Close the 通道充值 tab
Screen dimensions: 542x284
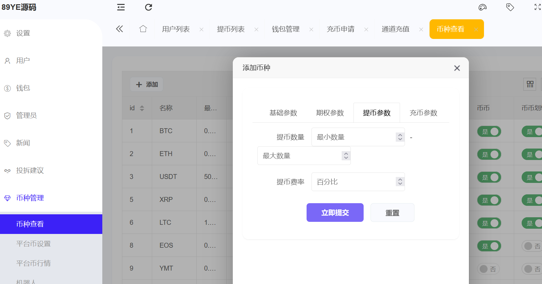pos(421,29)
